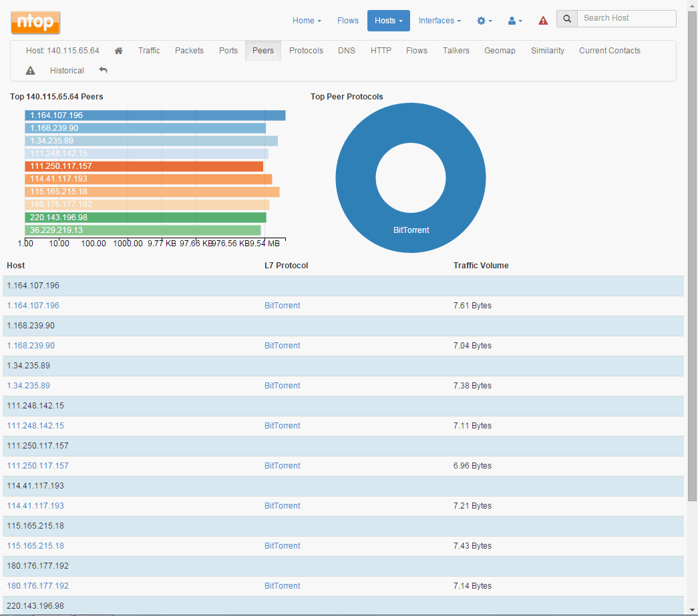Click BitTorrent link in 1.164.107.196 row
Screen dimensions: 698x616
pyautogui.click(x=283, y=306)
